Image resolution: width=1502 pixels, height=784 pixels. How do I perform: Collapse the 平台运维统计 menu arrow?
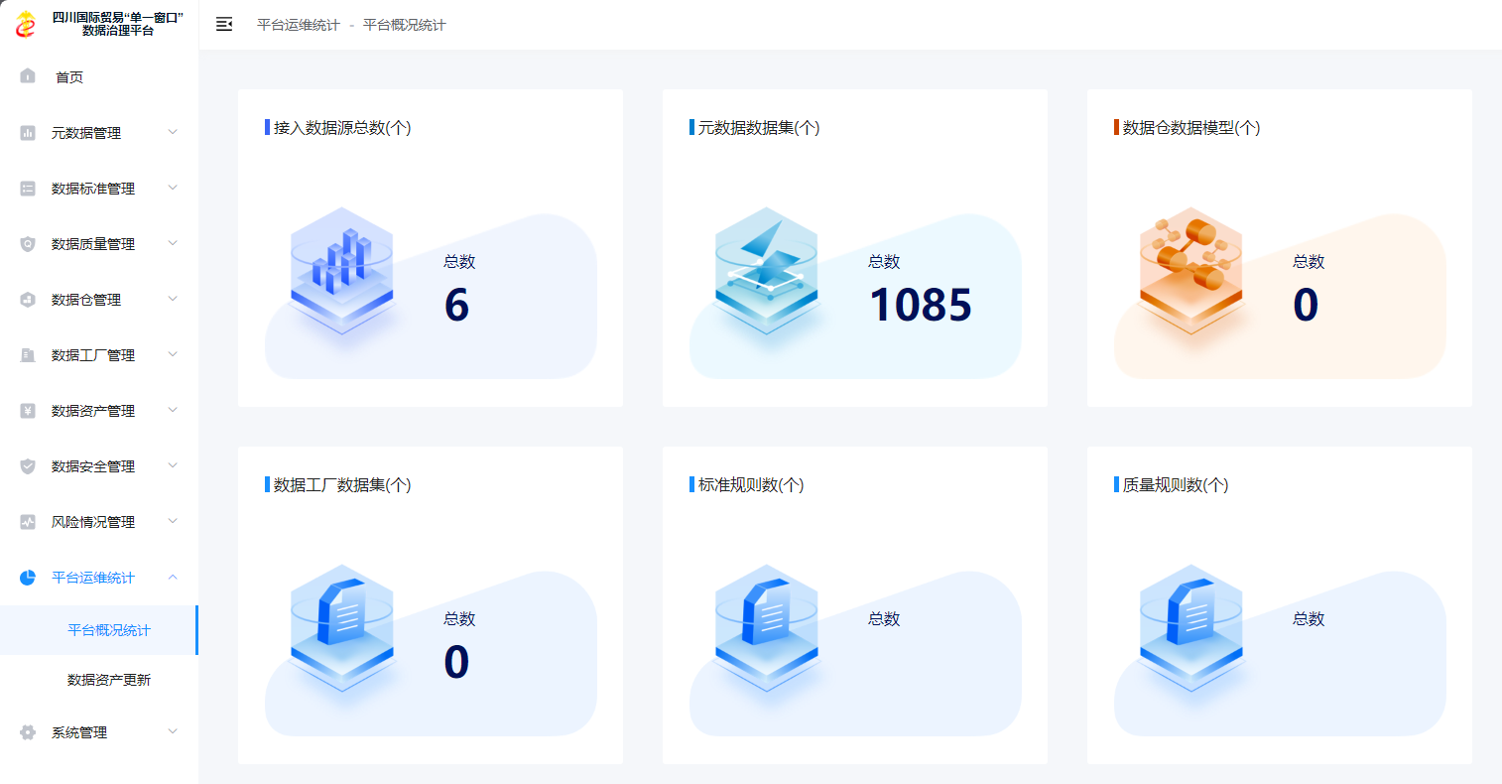(173, 577)
